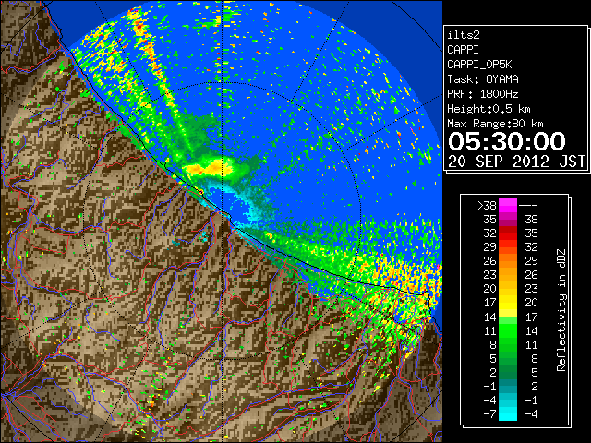Screen dimensions: 591x443
Task: Select the standalone 'CAPPI' product line
Action: tap(463, 50)
